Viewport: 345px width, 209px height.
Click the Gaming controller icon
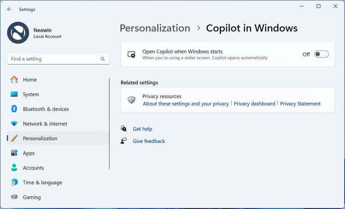point(14,197)
